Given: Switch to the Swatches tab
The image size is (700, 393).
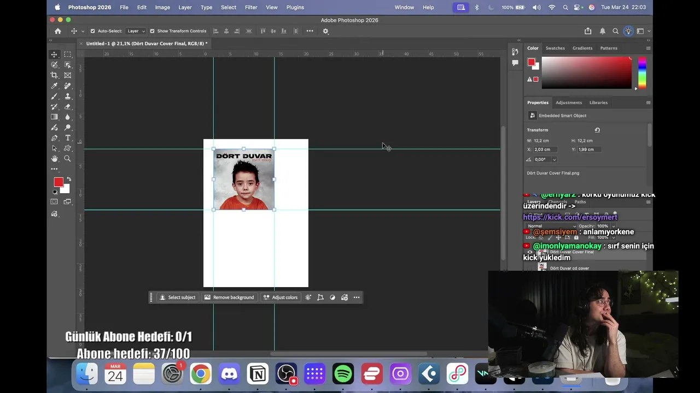Looking at the screenshot, I should tap(555, 48).
